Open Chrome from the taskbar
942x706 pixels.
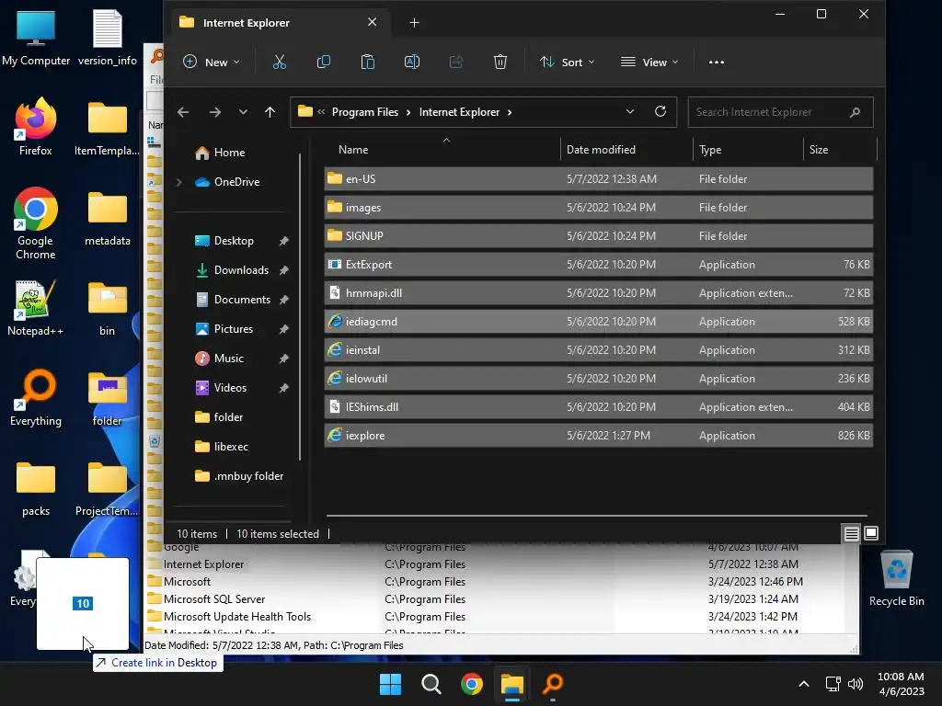point(472,684)
